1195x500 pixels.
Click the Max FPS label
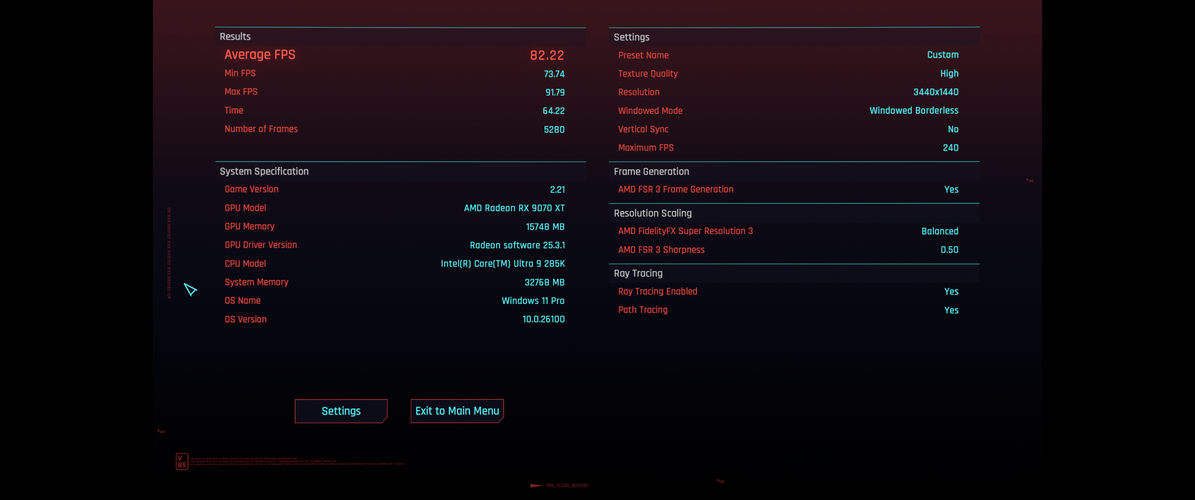[241, 92]
